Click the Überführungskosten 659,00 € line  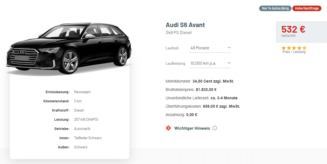[203, 106]
